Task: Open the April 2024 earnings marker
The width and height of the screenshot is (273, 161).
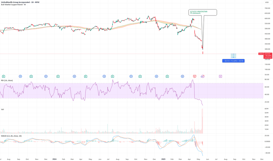Action: [x=86, y=76]
